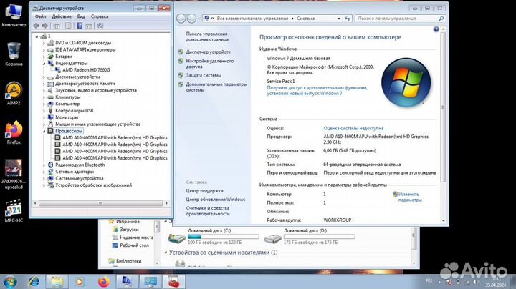
Task: Click the Help icon in Device Manager toolbar
Action: [x=80, y=26]
